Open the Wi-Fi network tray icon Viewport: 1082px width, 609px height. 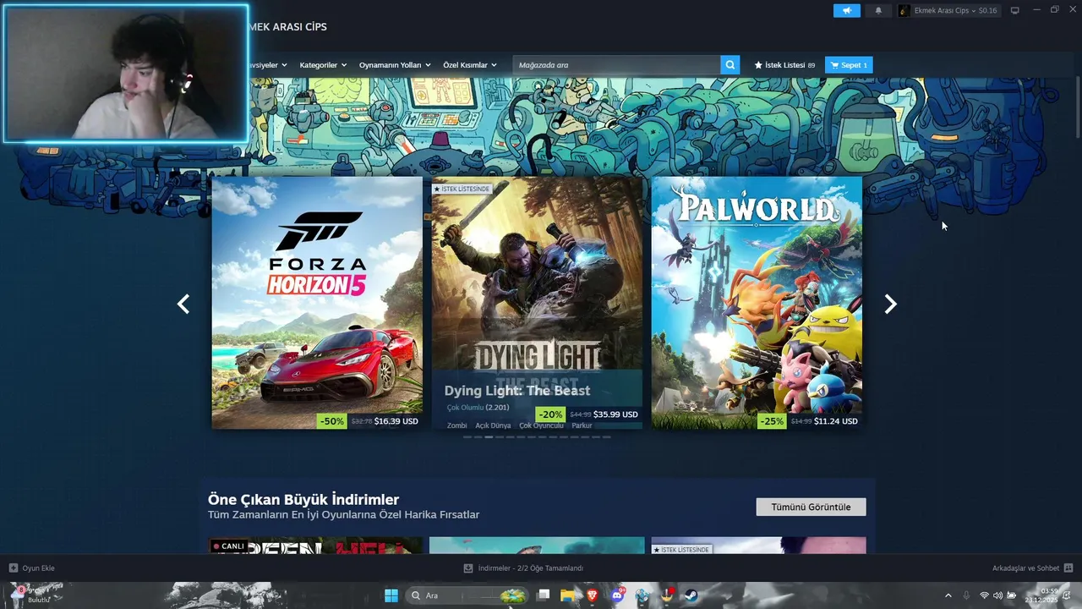(x=984, y=595)
